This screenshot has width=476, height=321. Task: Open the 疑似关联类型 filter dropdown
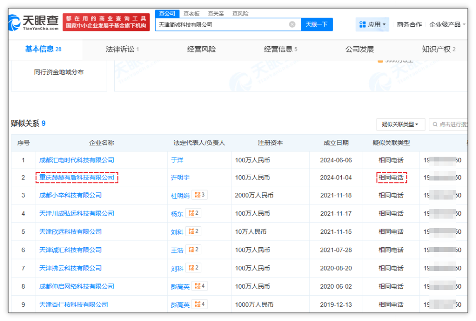click(x=400, y=124)
